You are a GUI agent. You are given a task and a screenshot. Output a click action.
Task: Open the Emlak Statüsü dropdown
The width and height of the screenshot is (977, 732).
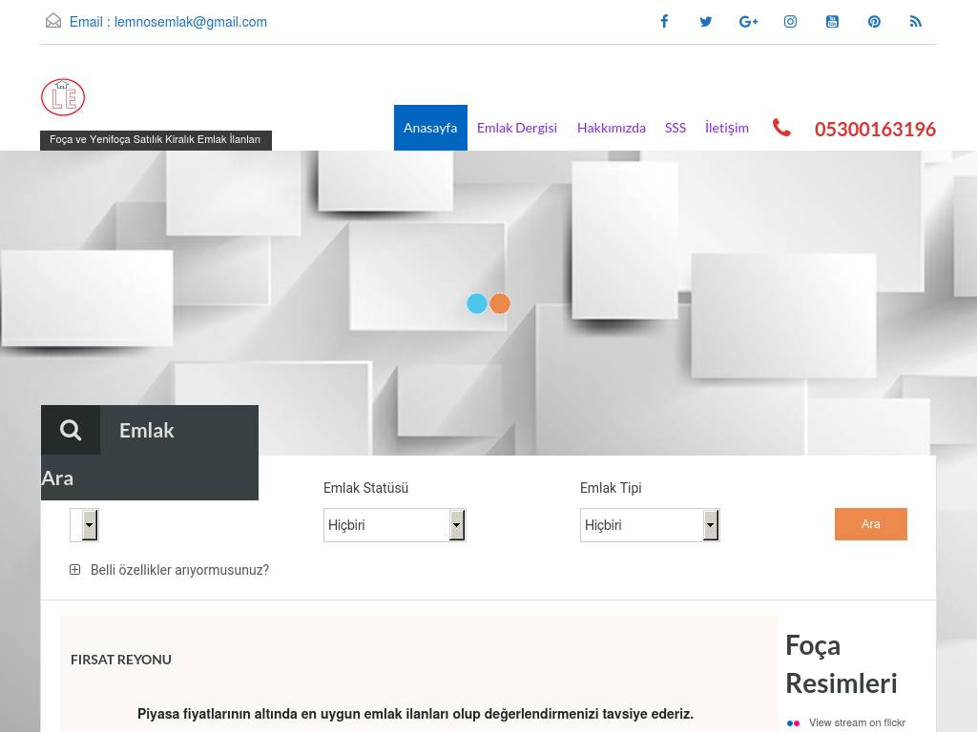pos(394,525)
